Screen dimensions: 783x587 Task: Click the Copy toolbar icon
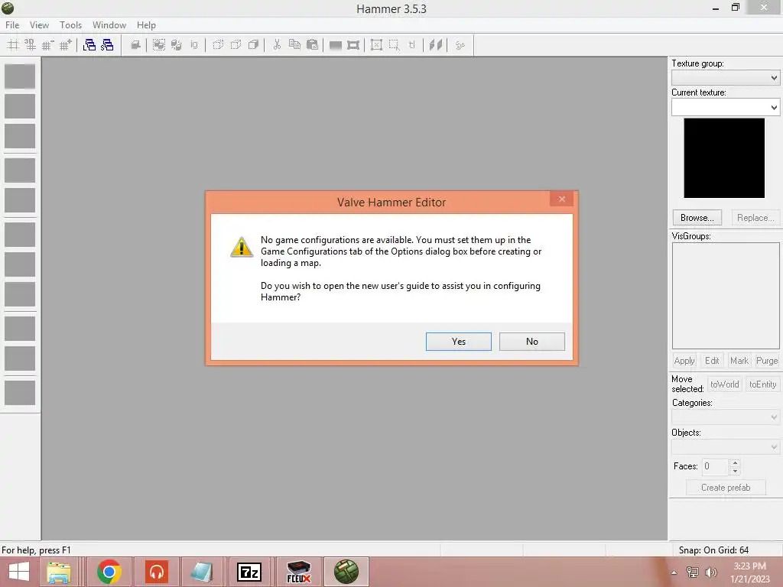click(x=294, y=45)
